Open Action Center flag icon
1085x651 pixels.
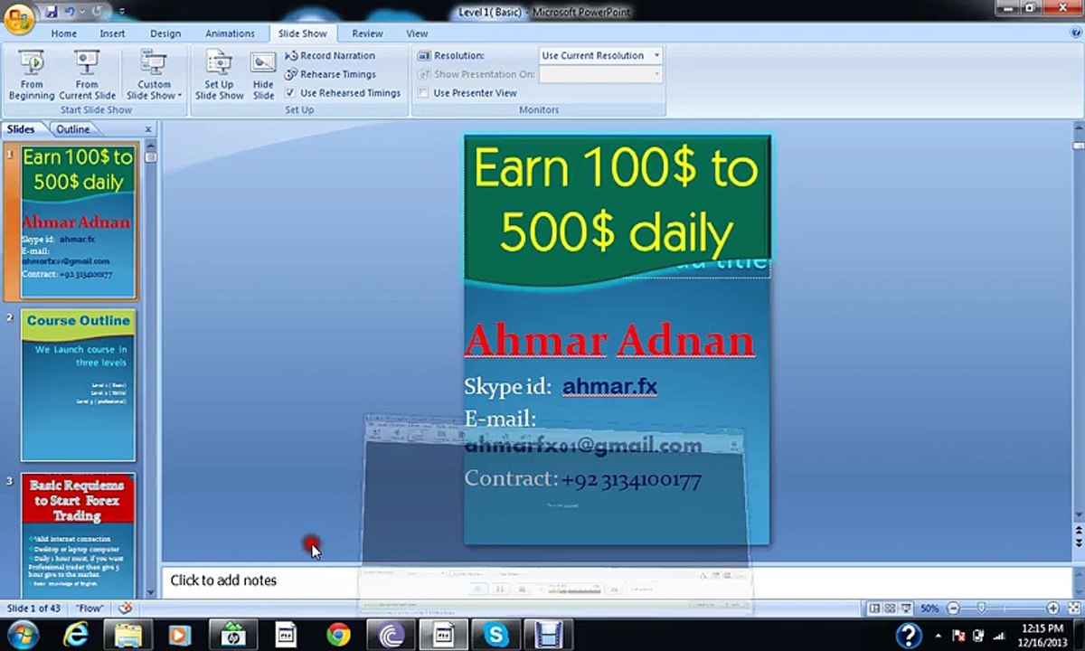958,636
